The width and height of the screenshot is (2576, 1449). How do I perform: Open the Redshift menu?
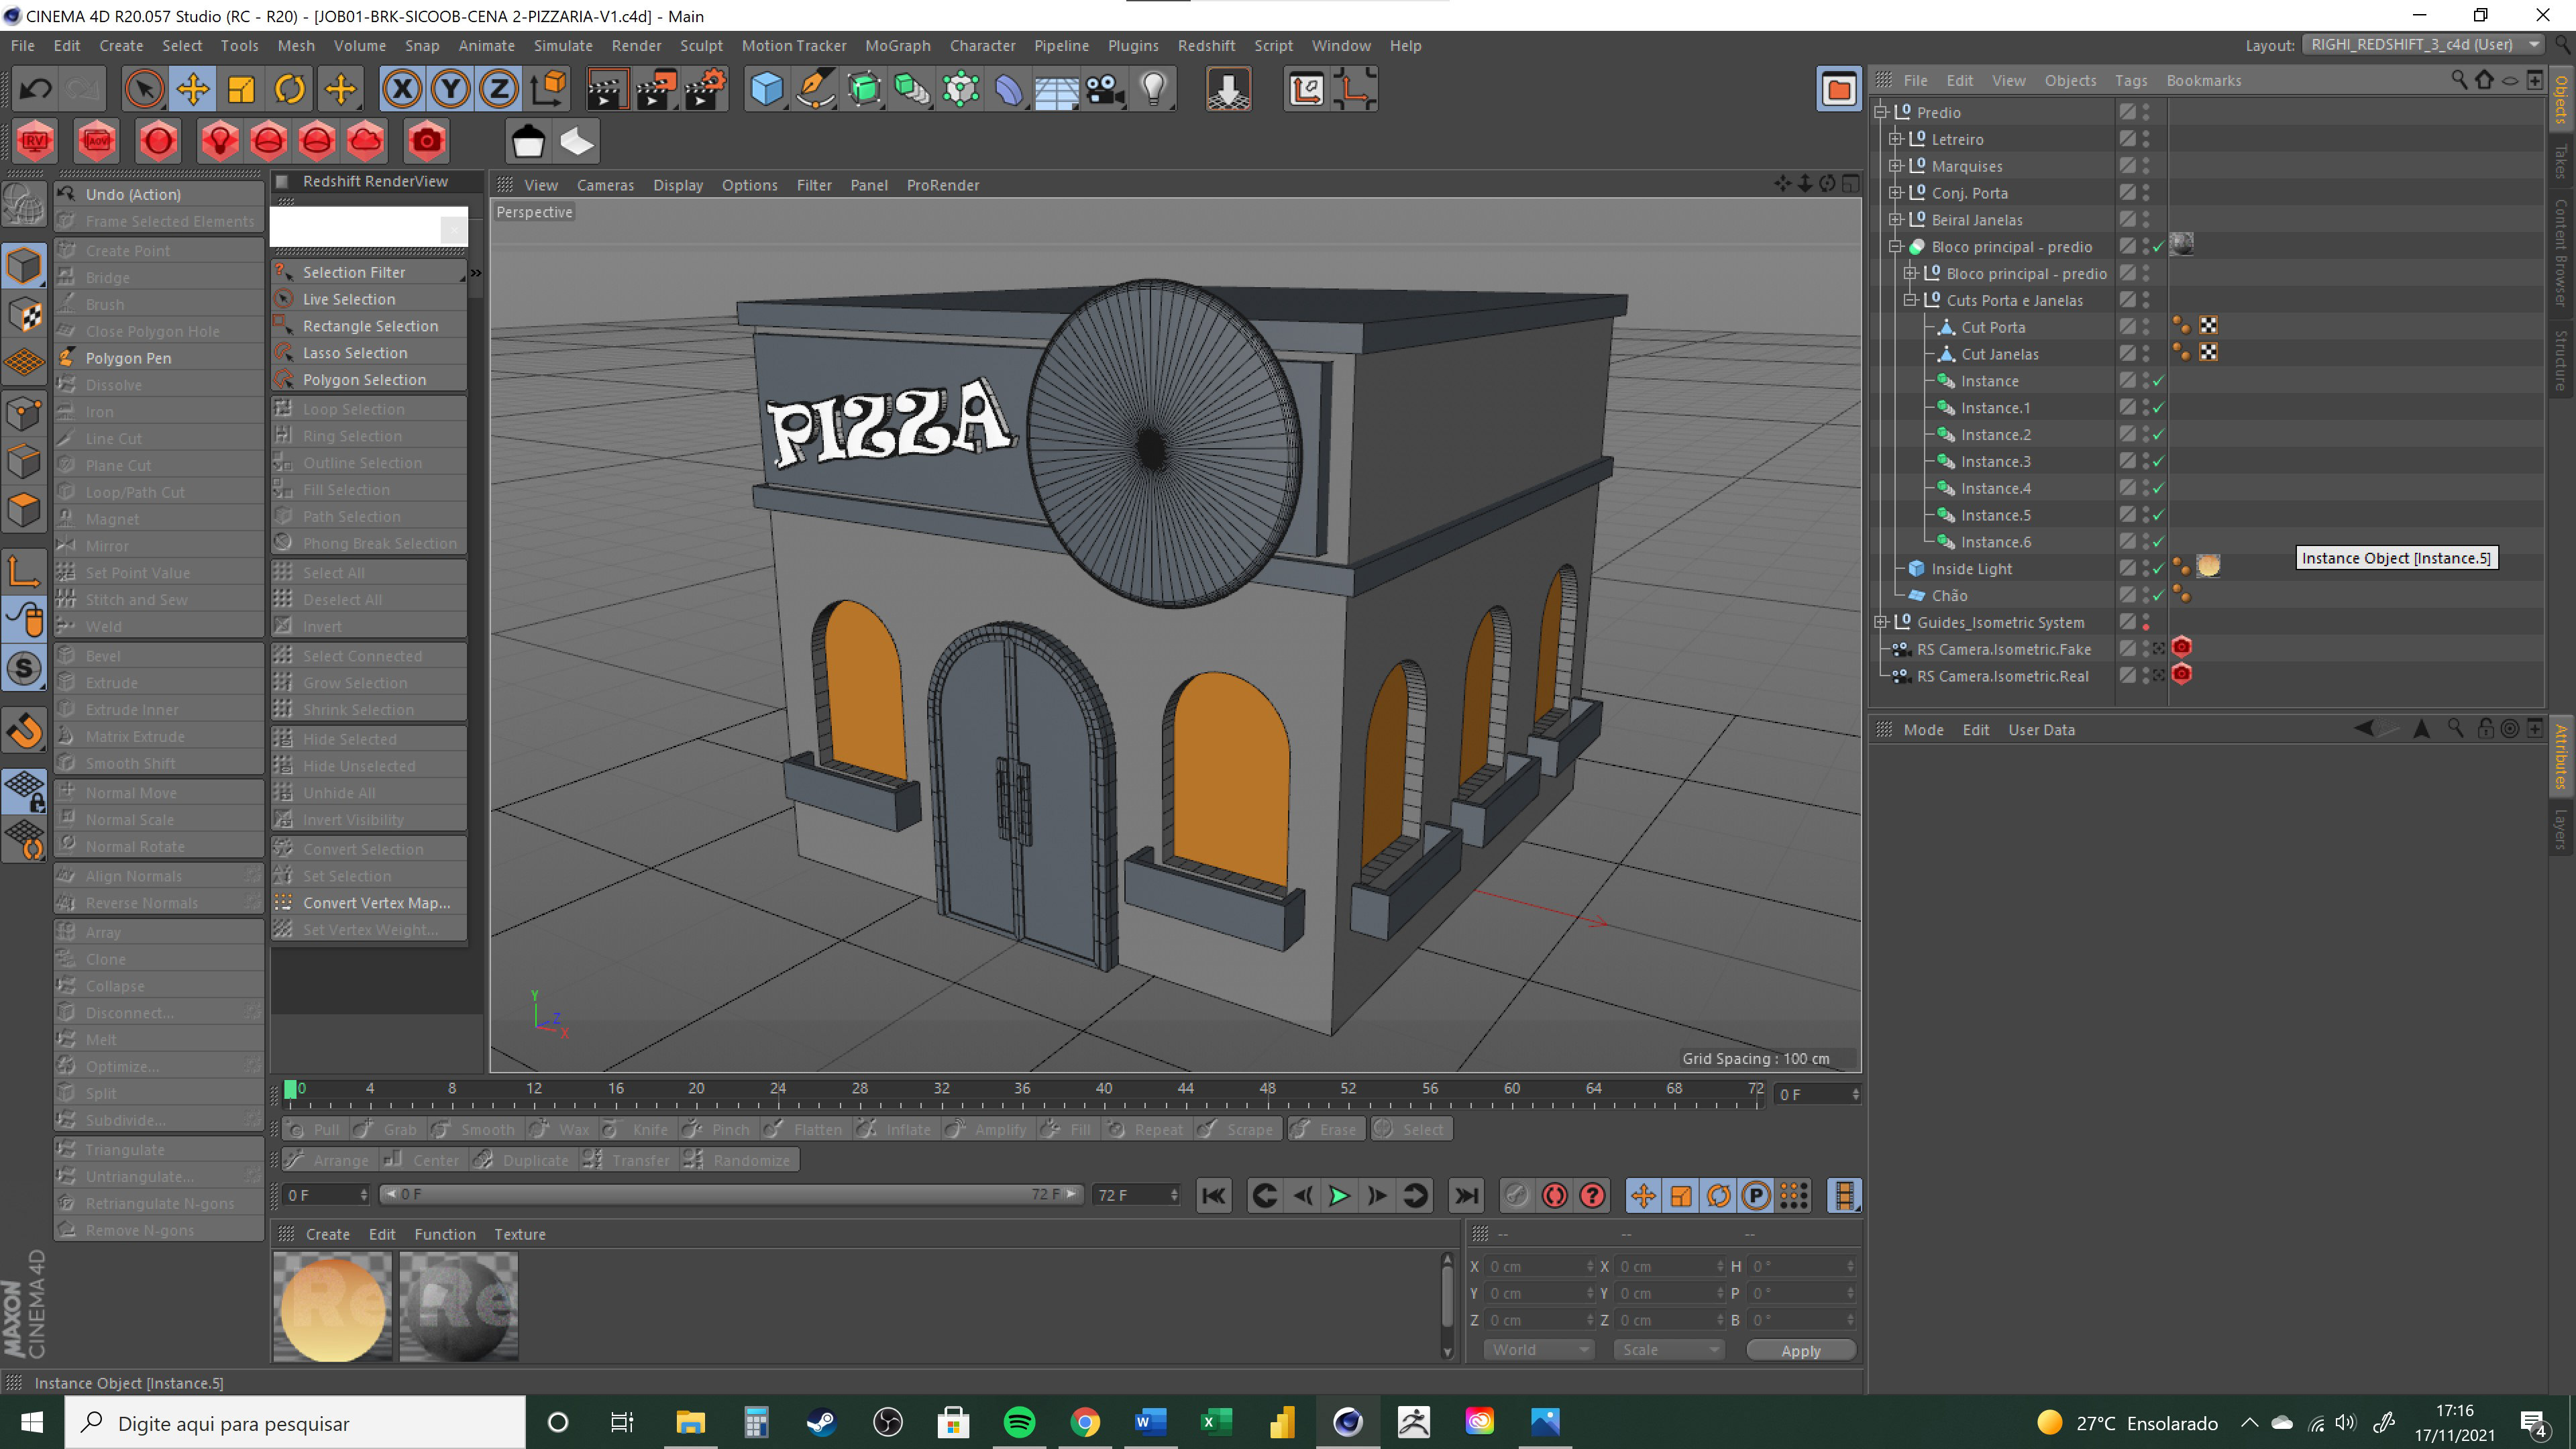tap(1205, 45)
